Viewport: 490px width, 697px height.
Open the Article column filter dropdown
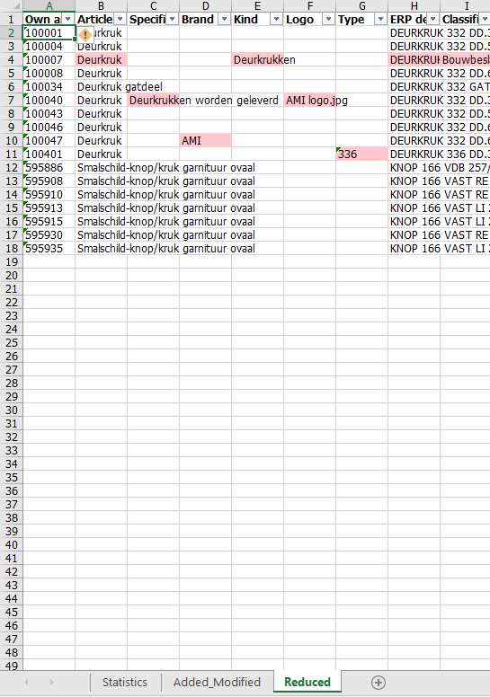click(x=120, y=19)
